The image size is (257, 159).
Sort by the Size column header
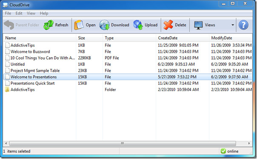point(89,38)
